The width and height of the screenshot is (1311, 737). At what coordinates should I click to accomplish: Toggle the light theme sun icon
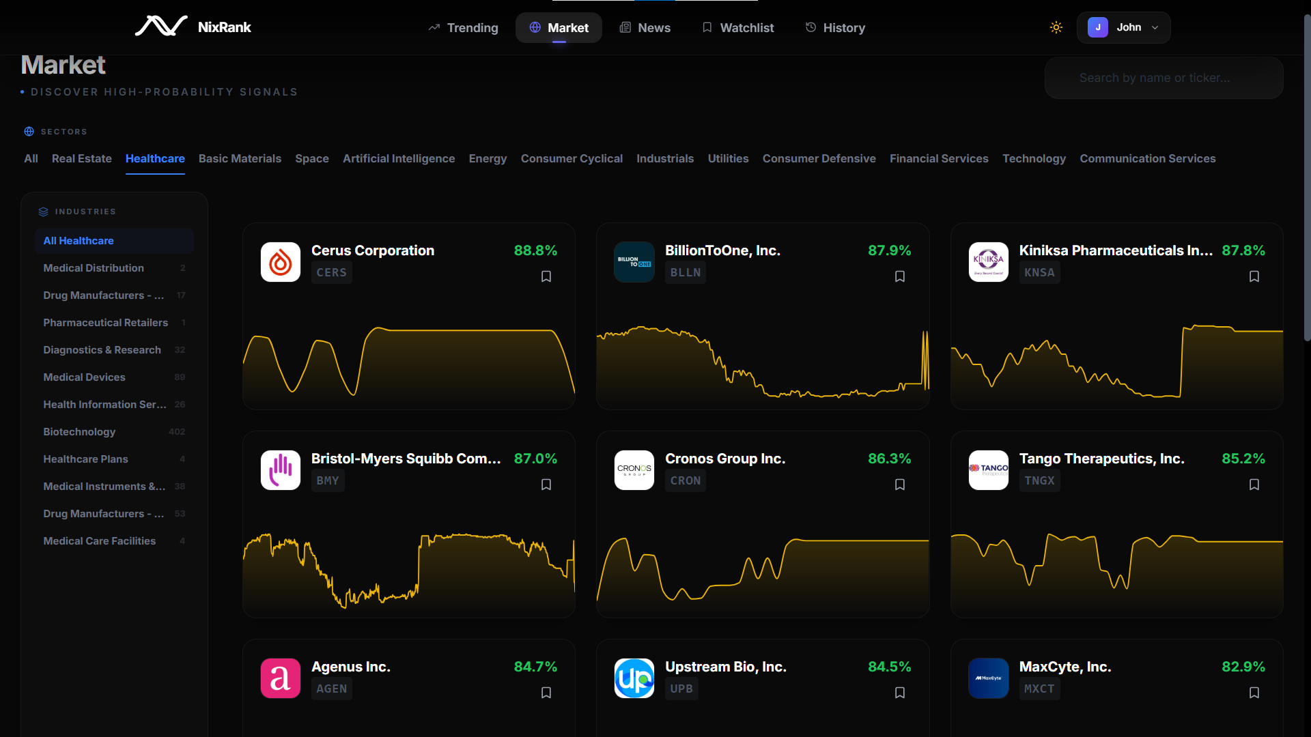pos(1056,27)
